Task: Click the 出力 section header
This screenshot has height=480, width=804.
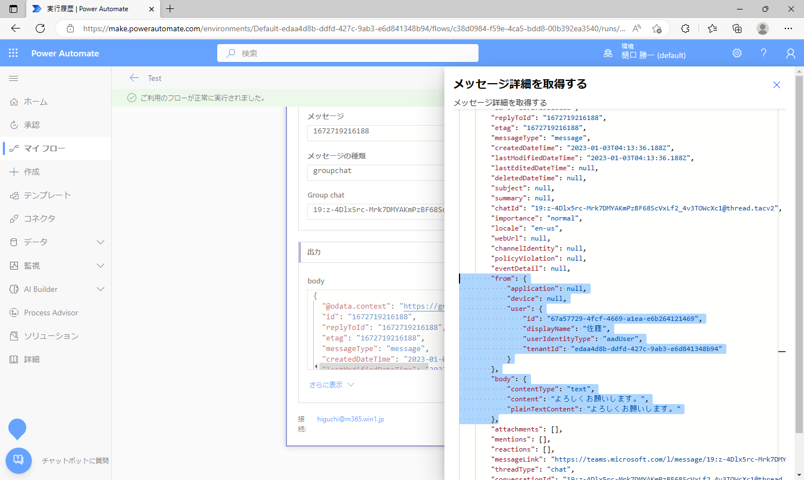Action: (371, 252)
